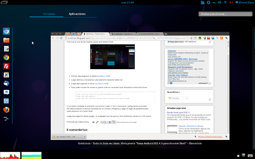
Task: Launch Google Chrome from the dash
Action: (x=6, y=57)
